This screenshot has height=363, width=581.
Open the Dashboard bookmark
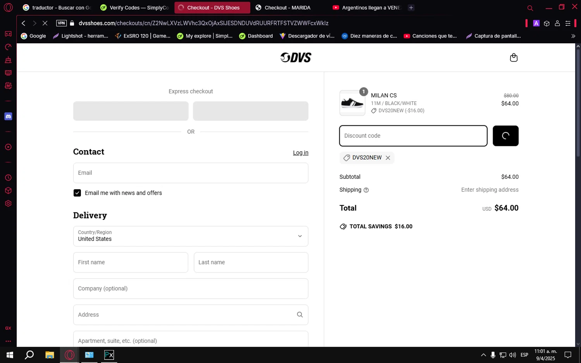point(256,36)
